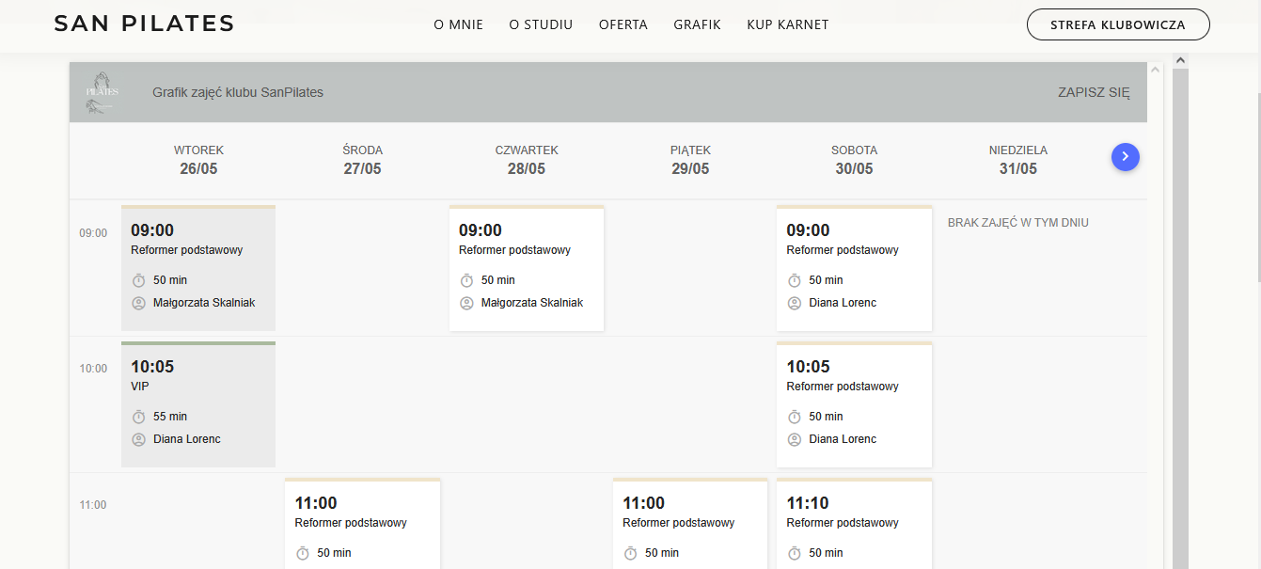Viewport: 1261px width, 569px height.
Task: Click 'BRAK ZAJĘĆ W TYM DNIU' text
Action: pyautogui.click(x=1018, y=223)
